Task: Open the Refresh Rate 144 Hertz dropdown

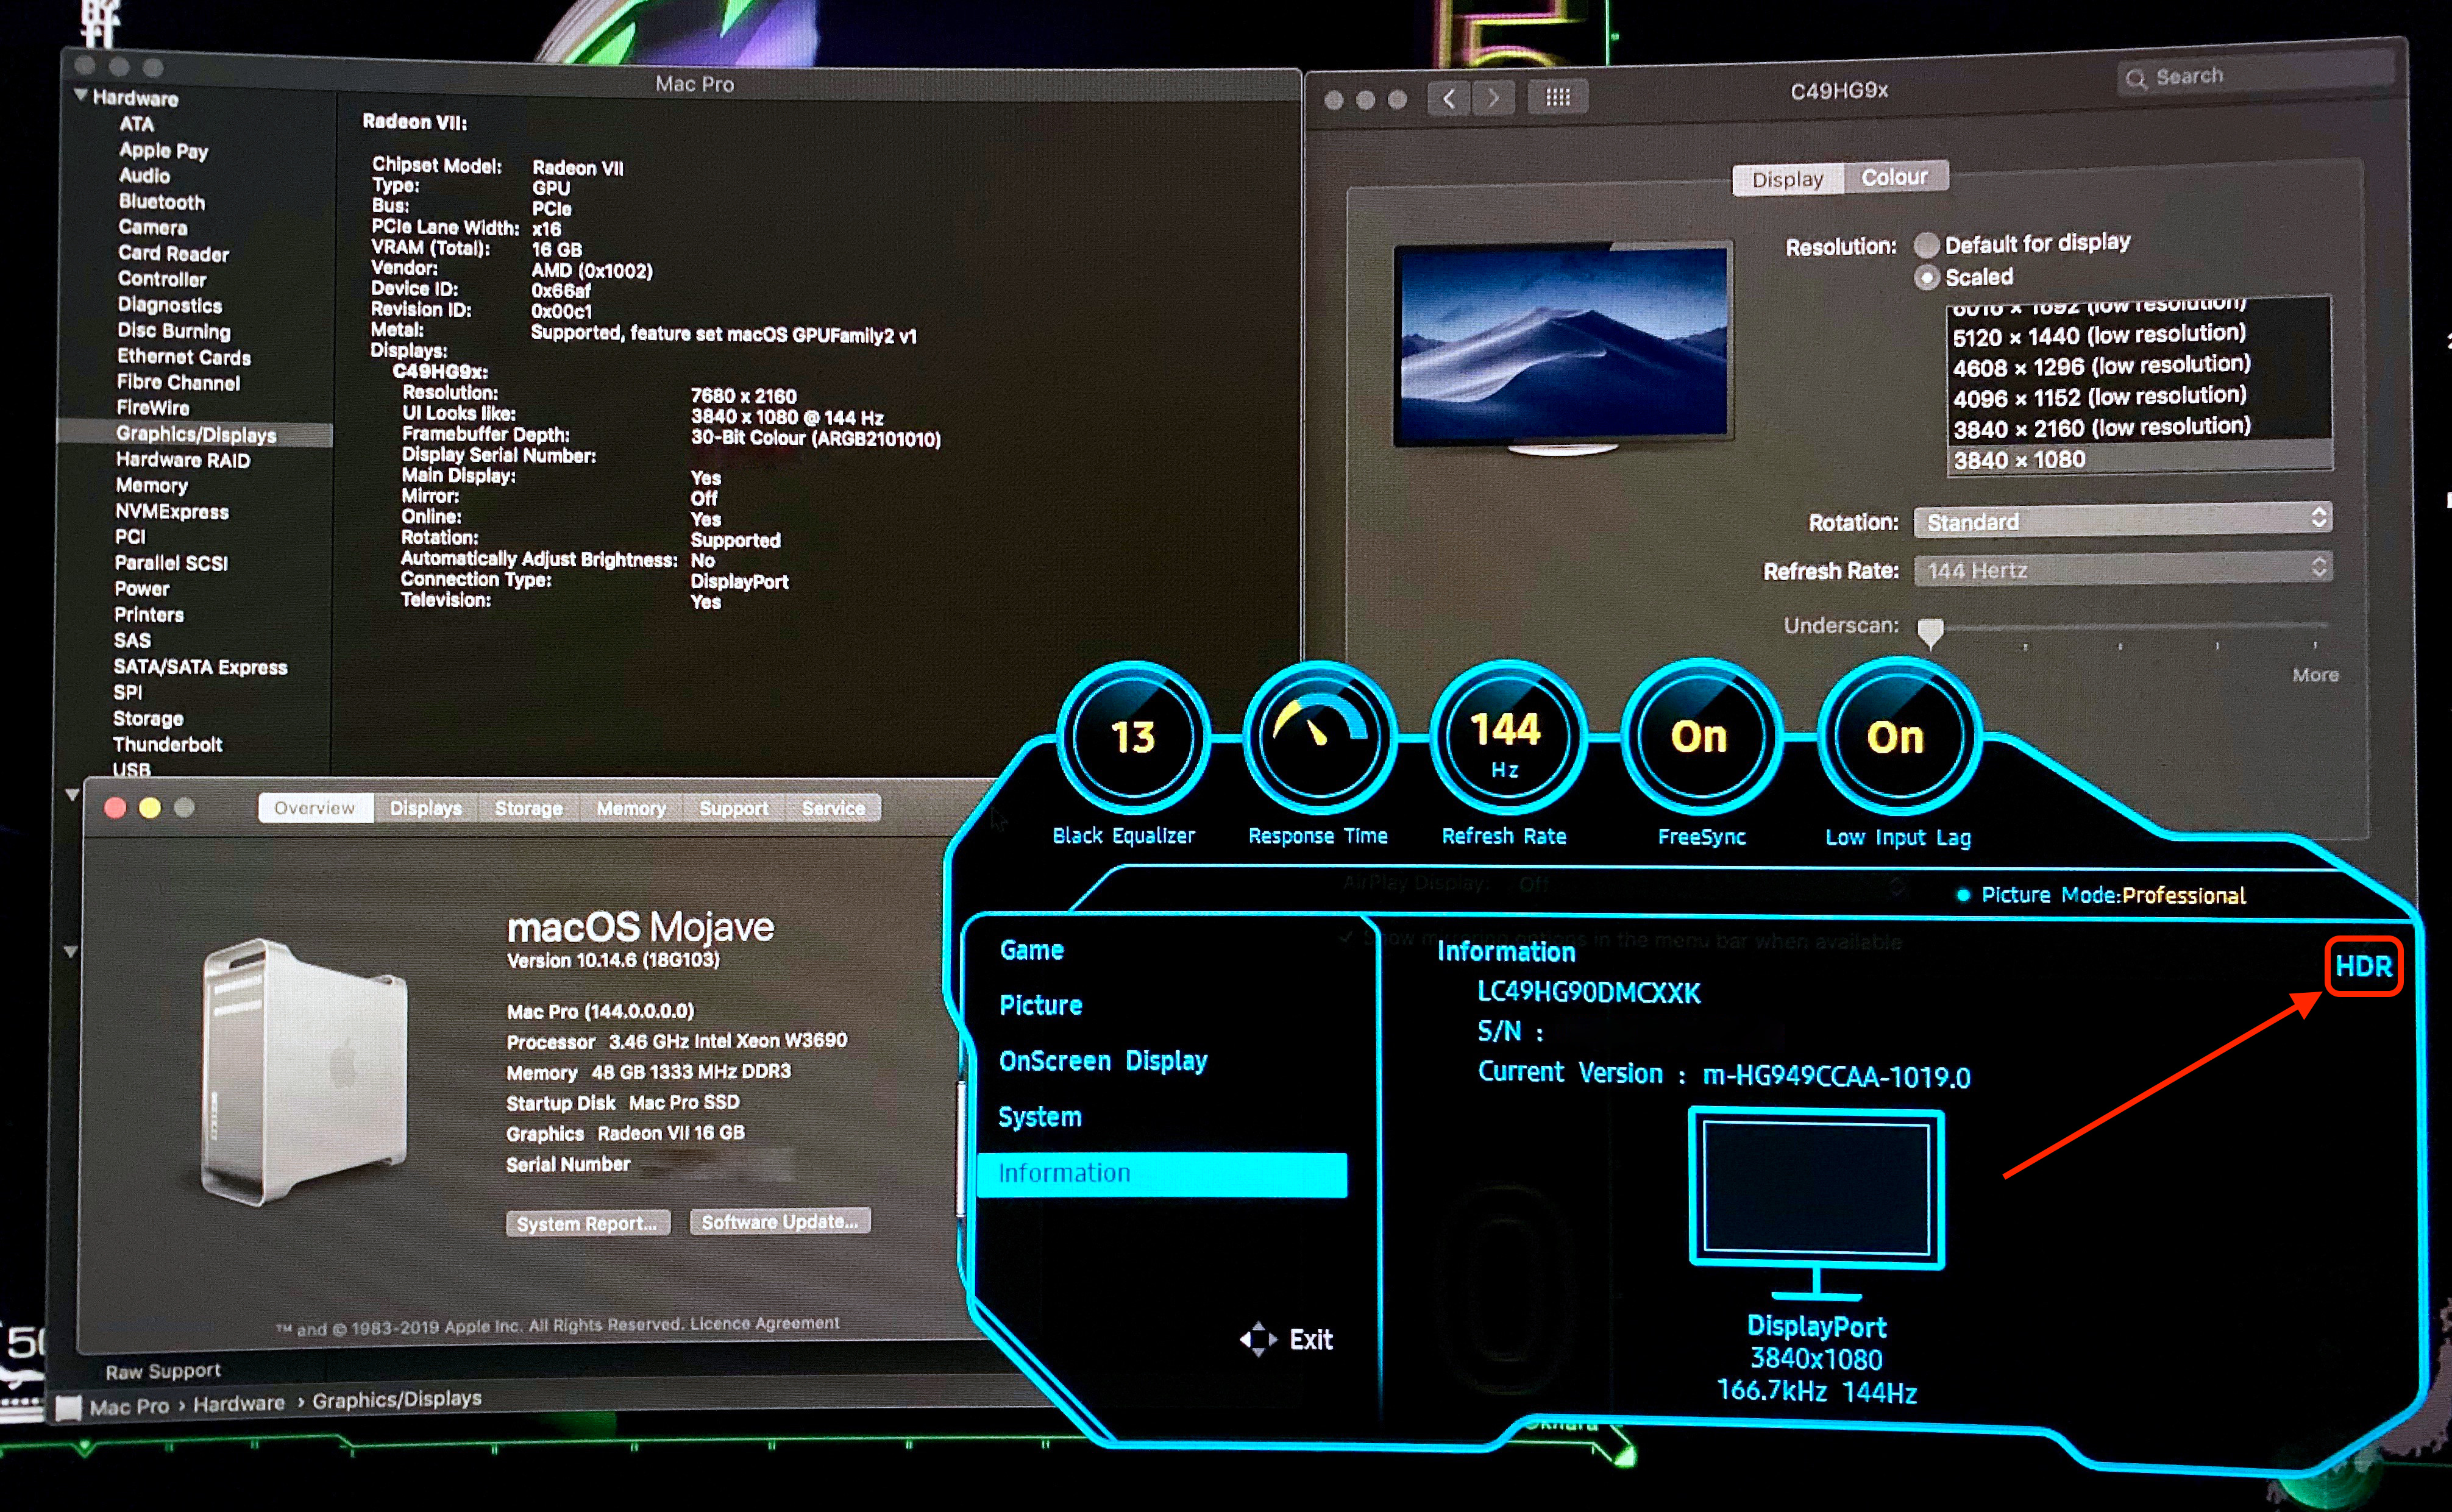Action: tap(2122, 569)
